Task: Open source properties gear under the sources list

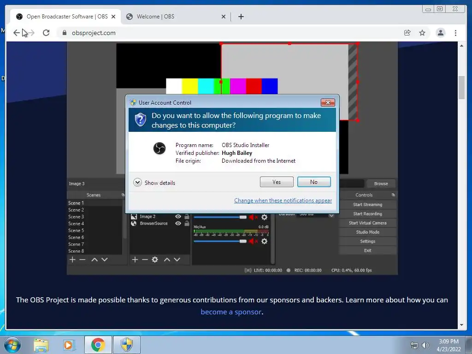Action: point(155,260)
